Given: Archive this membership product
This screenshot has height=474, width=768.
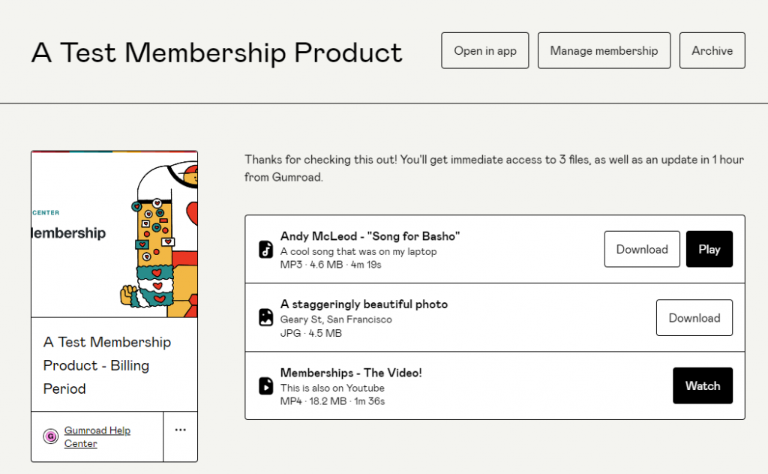Looking at the screenshot, I should [712, 51].
